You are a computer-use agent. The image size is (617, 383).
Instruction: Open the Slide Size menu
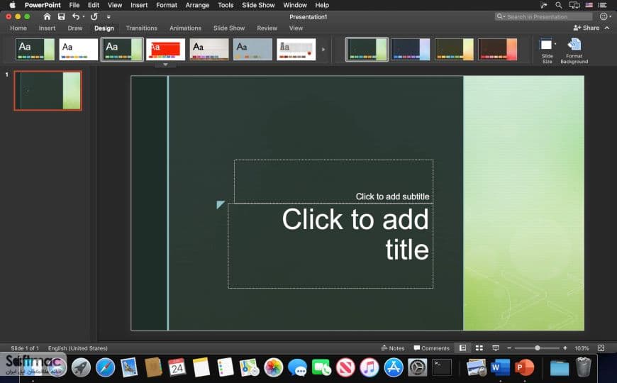(547, 51)
